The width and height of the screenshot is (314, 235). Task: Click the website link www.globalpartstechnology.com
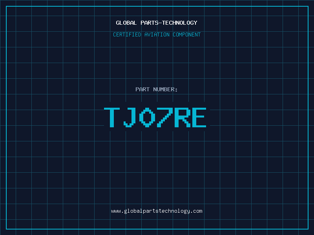(157, 211)
